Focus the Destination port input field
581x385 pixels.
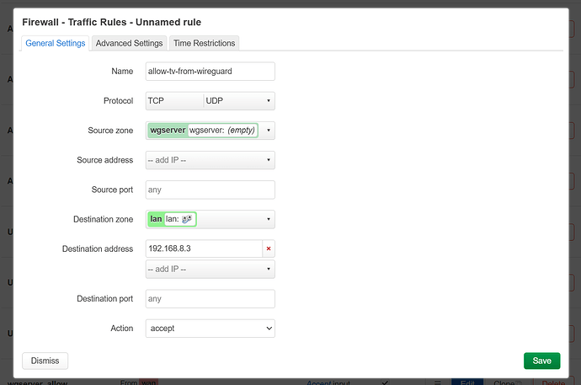(210, 298)
